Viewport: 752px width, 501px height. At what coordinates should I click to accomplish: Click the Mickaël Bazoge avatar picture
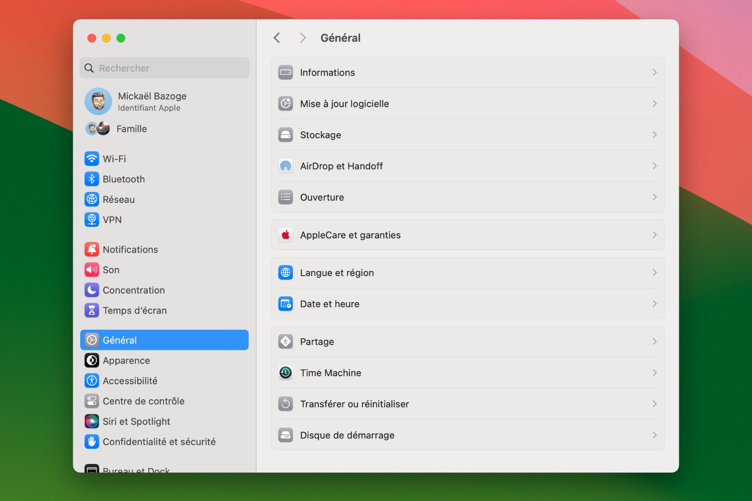[98, 101]
